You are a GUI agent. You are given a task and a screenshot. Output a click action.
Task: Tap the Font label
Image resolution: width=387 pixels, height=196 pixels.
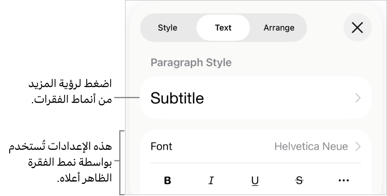click(161, 146)
